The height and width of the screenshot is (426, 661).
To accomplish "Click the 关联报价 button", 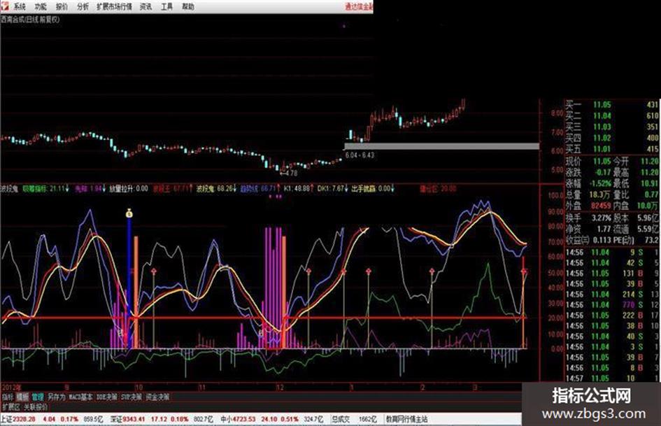I will pos(36,407).
